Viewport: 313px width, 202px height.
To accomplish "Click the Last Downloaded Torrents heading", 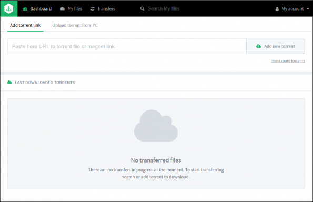I will (x=45, y=83).
